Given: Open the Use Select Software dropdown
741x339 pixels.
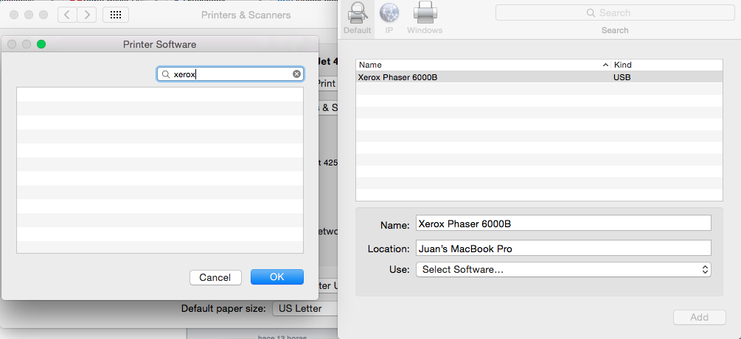Looking at the screenshot, I should click(x=563, y=270).
